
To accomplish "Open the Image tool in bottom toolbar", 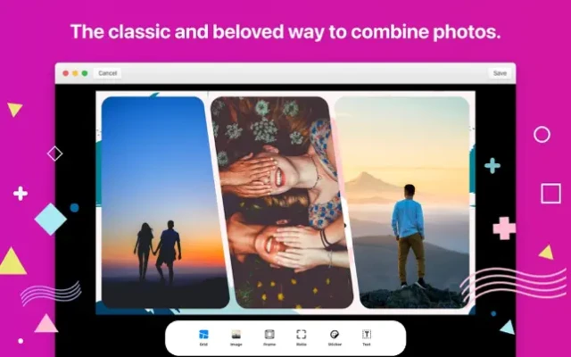I will 236,336.
